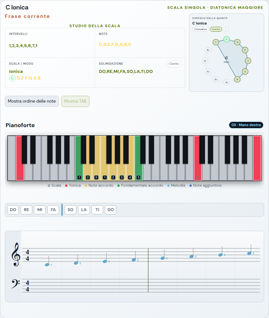Click the A♭ node on the circle of fifths
The width and height of the screenshot is (269, 318).
coord(208,71)
